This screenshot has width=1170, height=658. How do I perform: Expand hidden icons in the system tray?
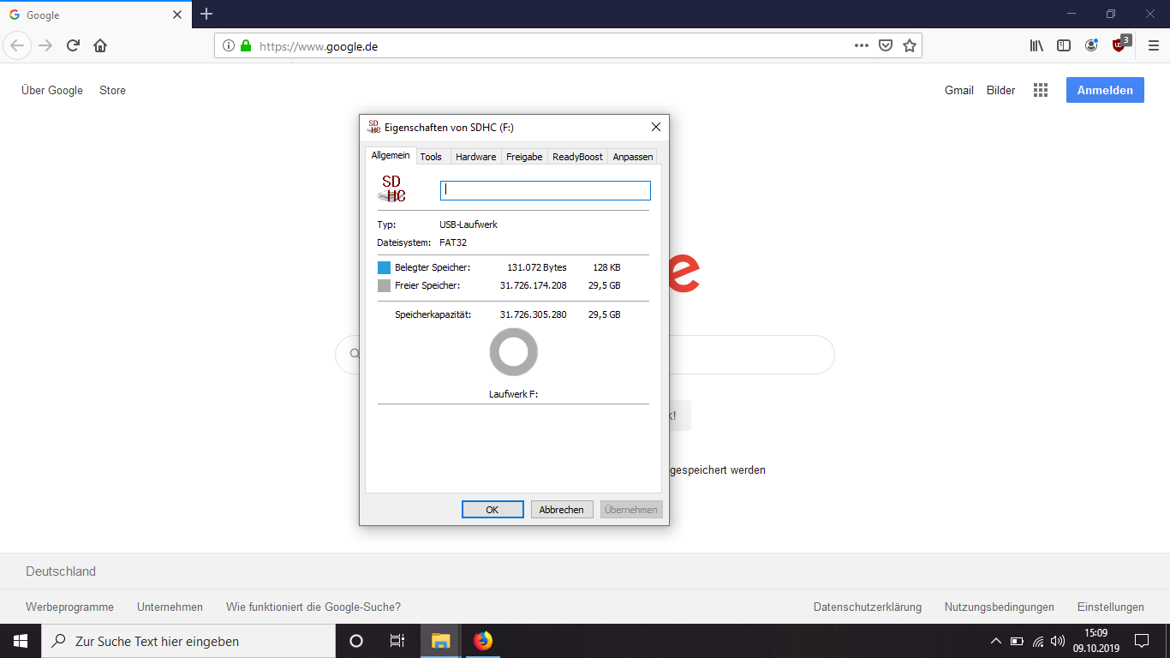995,640
